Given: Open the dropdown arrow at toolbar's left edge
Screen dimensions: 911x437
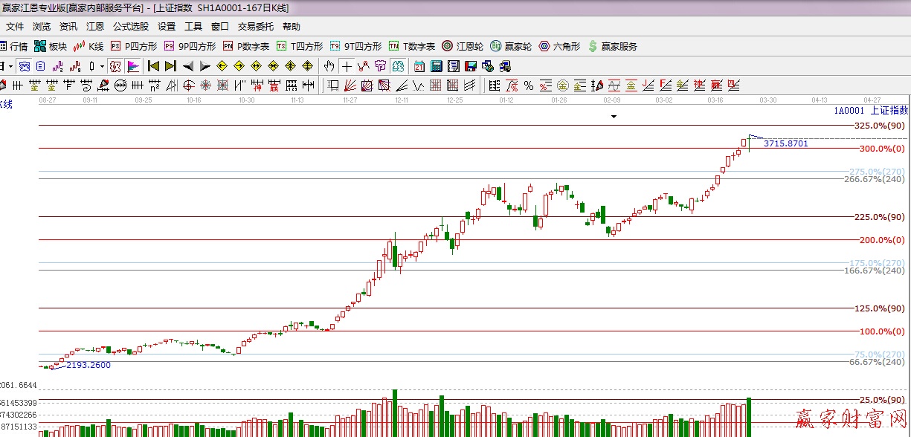Looking at the screenshot, I should (x=10, y=66).
